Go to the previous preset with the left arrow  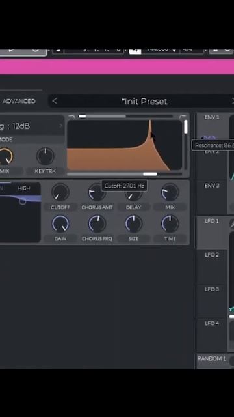[x=55, y=101]
